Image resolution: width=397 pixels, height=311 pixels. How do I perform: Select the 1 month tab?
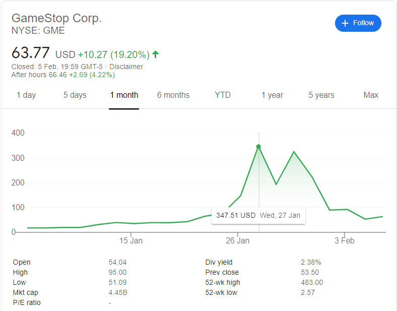coord(124,95)
